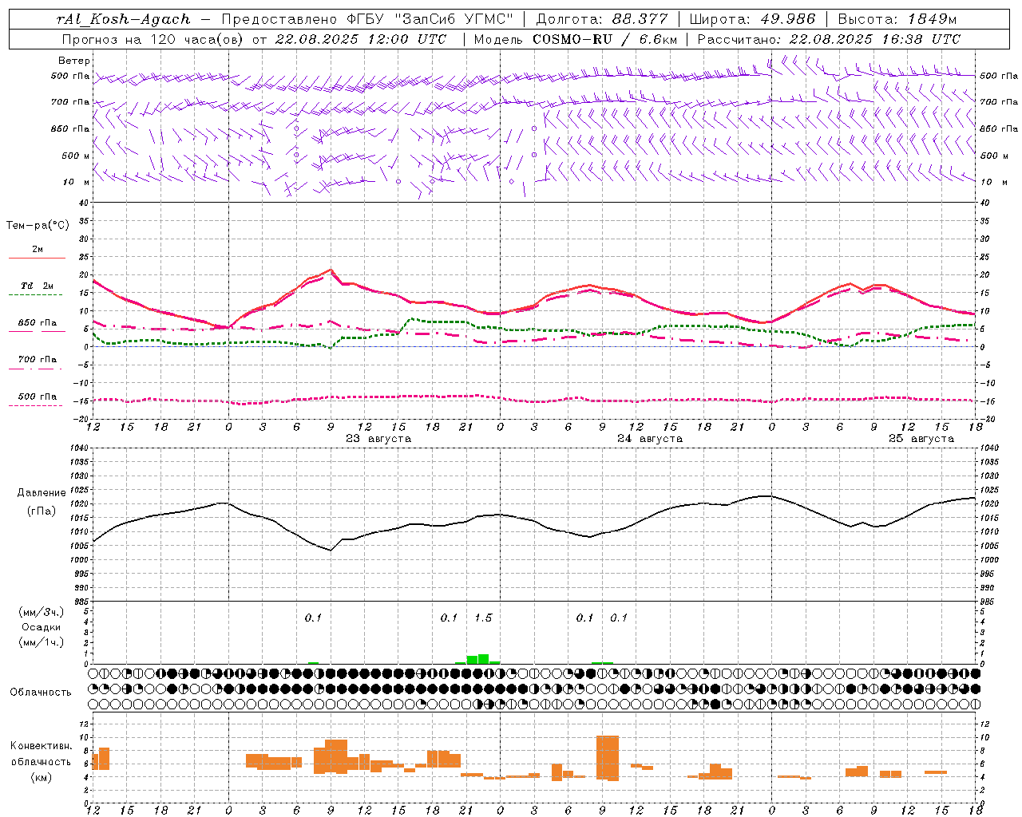This screenshot has width=1022, height=817.
Task: Click the elevation value 'Высота: 1849м'
Action: [x=897, y=19]
